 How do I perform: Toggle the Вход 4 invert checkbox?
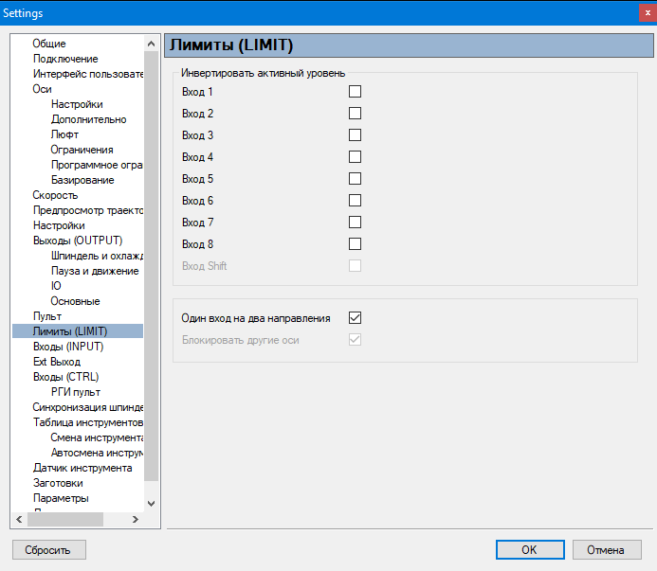tap(355, 156)
